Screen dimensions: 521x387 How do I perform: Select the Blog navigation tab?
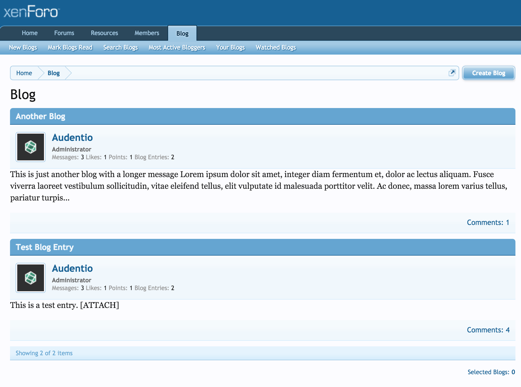click(x=182, y=33)
